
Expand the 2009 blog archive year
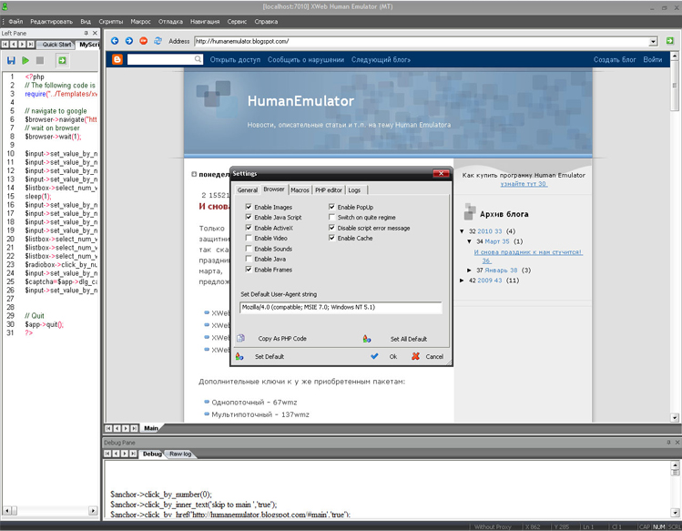tap(463, 281)
